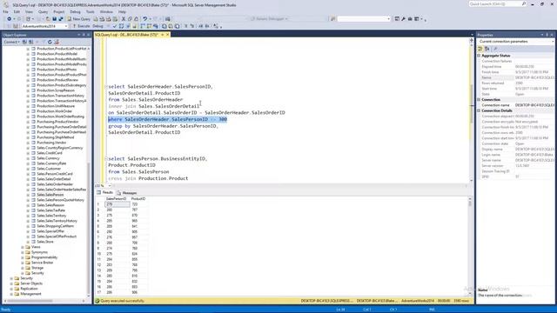Click the Save file disk icon
This screenshot has width=557, height=313.
point(54,19)
